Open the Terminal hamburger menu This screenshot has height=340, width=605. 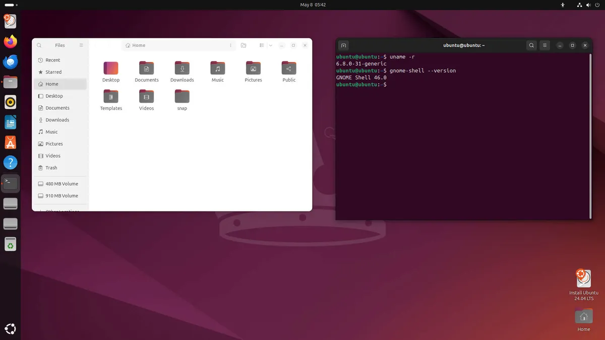545,45
